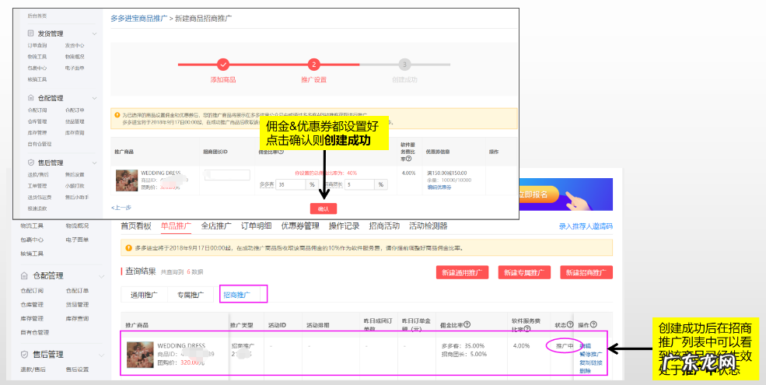Click WEDDING DRESS thumbnail in list table
Screen dimensions: 766x385
click(140, 355)
